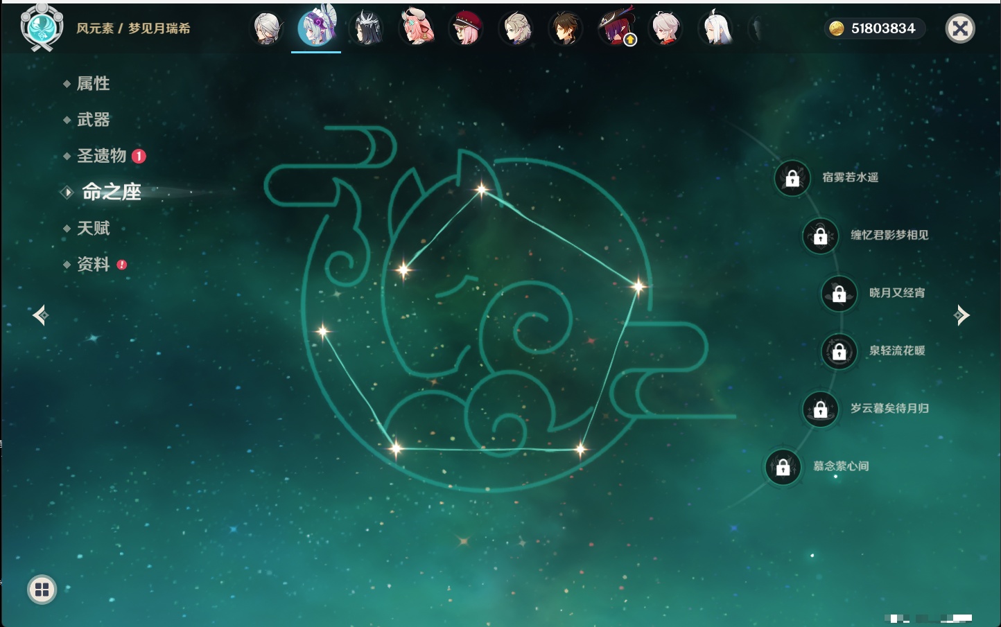
Task: Select the first gray-haired character avatar
Action: tap(267, 29)
